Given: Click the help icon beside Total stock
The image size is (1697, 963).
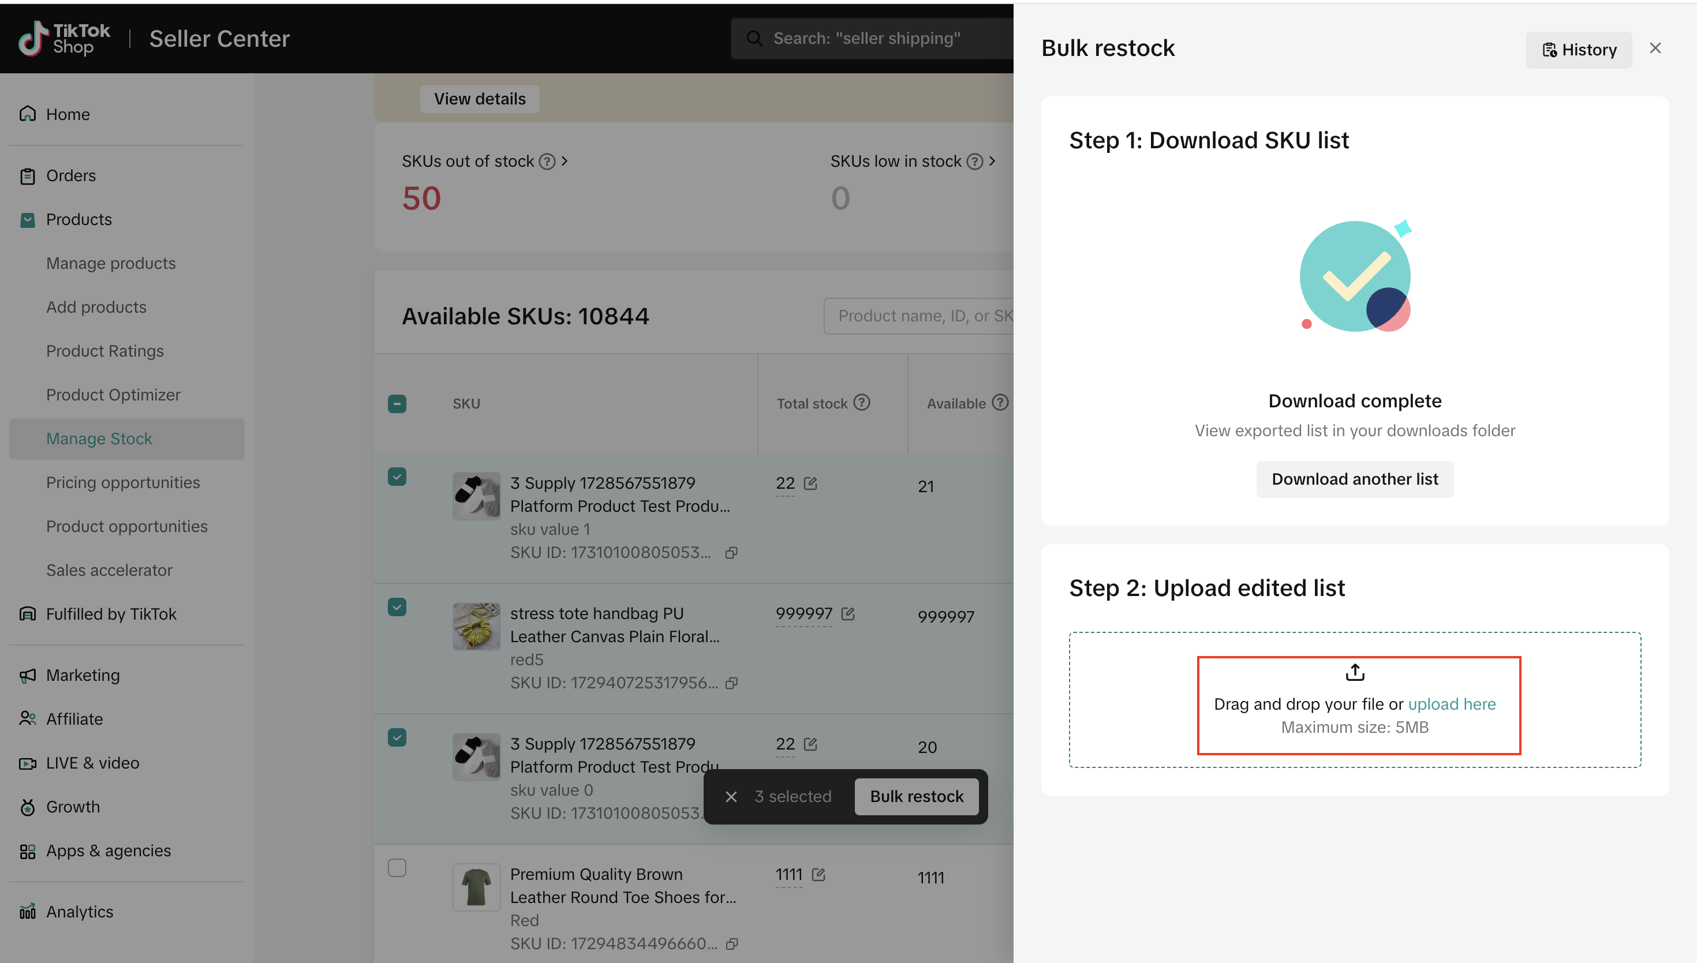Looking at the screenshot, I should click(x=861, y=403).
